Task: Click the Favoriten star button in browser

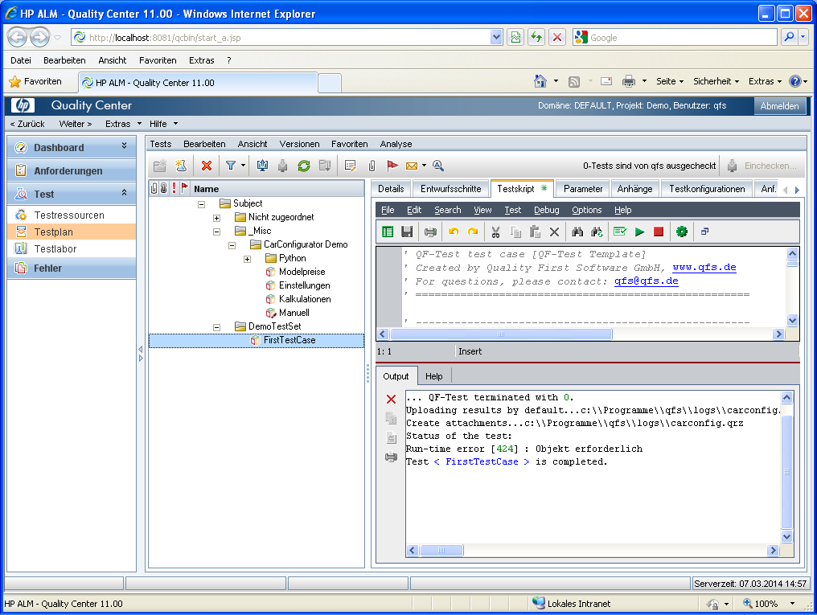Action: pos(35,81)
